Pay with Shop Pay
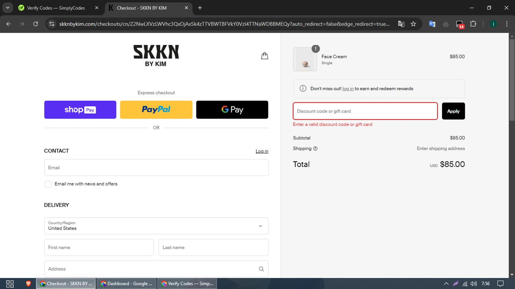This screenshot has width=515, height=289. click(80, 110)
